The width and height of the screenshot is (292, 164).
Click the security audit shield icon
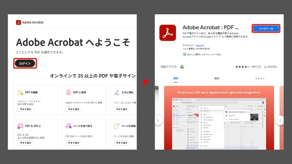click(x=184, y=54)
